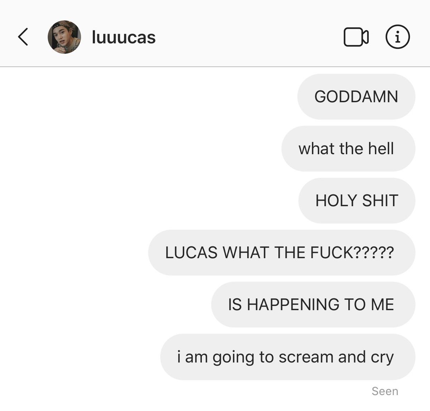Viewport: 430px width, 411px height.
Task: Start a video call with luuucas
Action: point(356,37)
